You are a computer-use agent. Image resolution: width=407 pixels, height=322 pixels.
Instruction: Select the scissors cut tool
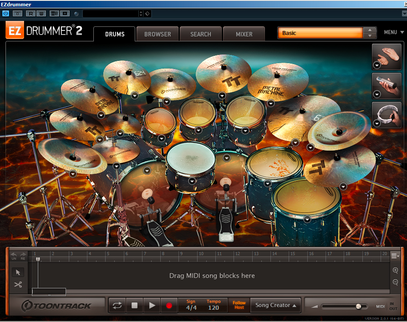(x=18, y=284)
